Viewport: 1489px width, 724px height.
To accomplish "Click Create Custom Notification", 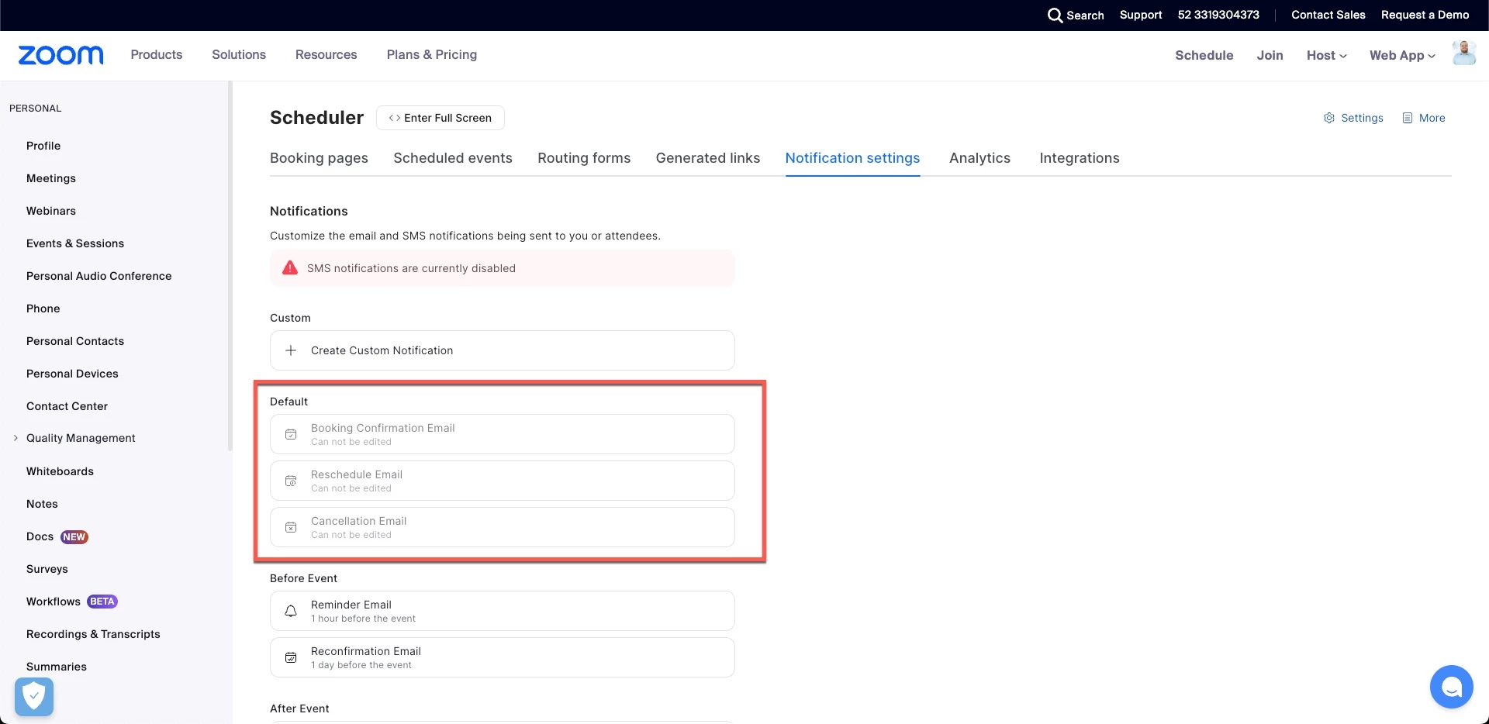I will pyautogui.click(x=503, y=350).
